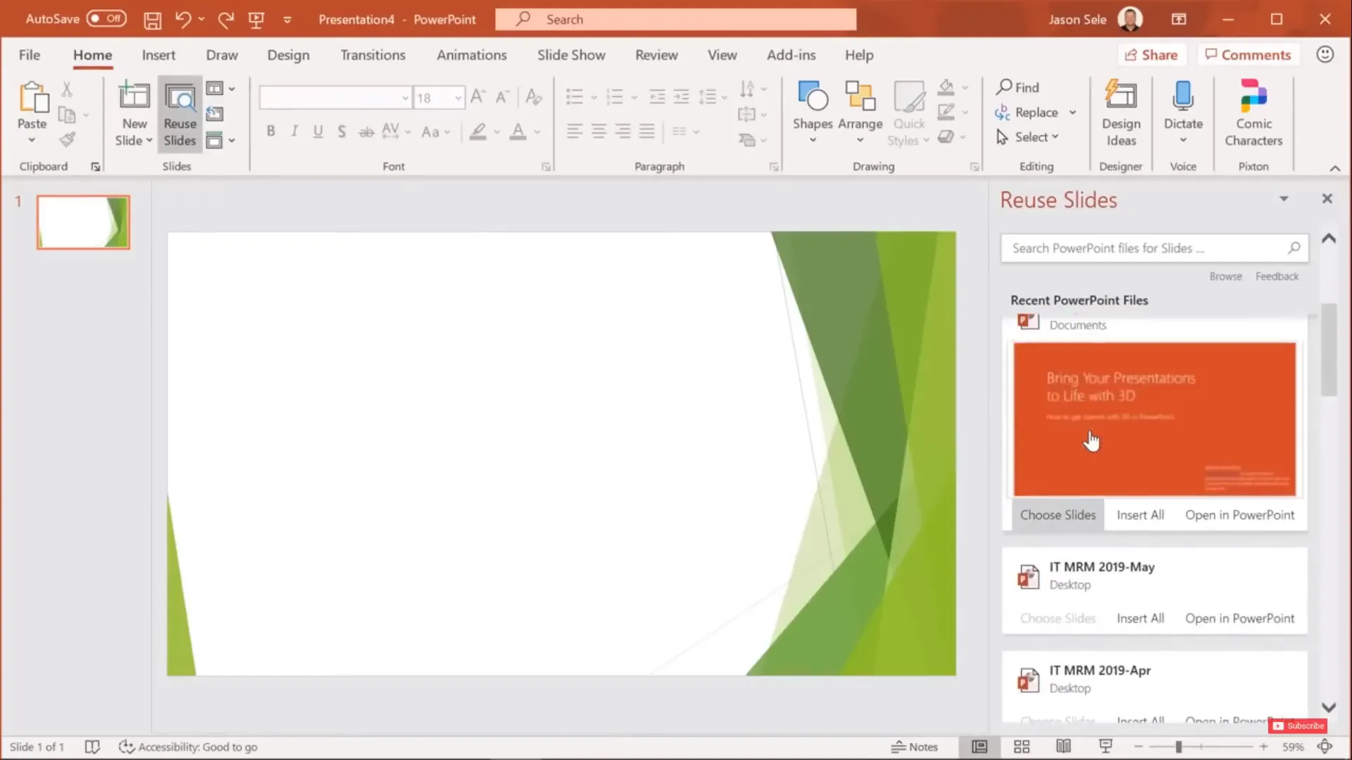Click the Share button
1352x760 pixels.
pos(1151,55)
